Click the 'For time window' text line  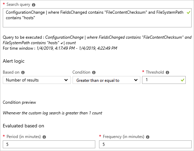[x=60, y=48]
